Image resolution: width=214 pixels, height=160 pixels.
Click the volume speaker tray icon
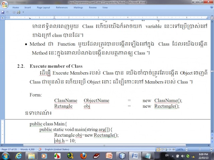click(x=183, y=156)
